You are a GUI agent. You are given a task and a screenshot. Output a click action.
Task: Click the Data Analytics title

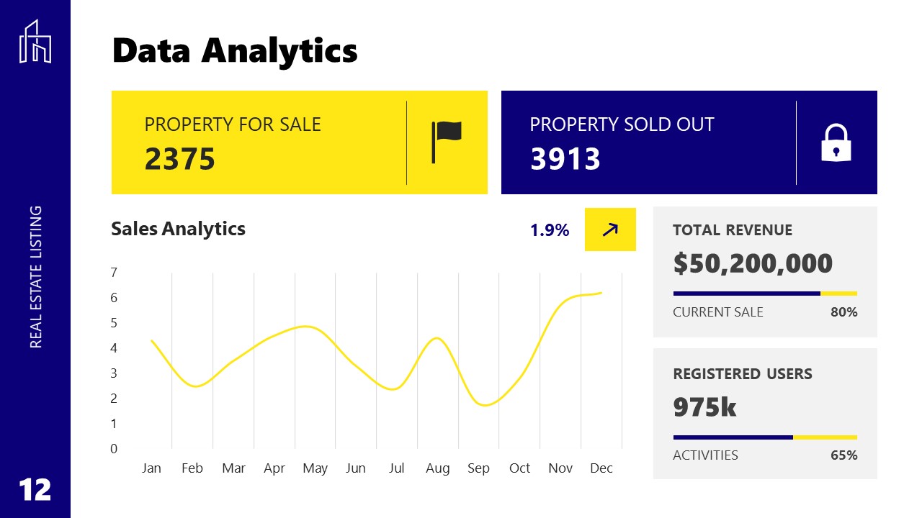coord(235,51)
